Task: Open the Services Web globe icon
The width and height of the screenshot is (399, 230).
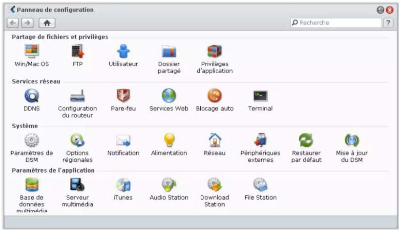Action: pos(169,96)
